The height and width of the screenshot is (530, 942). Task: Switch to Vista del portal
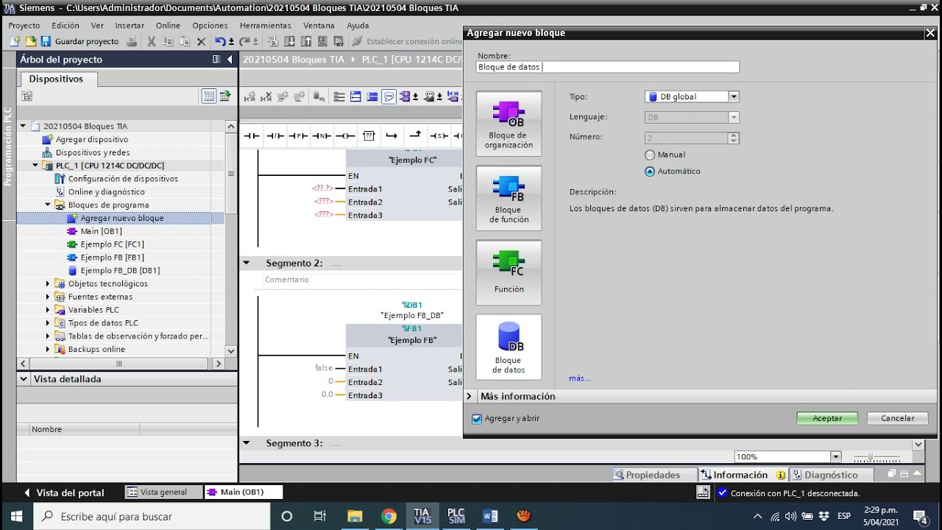coord(64,492)
